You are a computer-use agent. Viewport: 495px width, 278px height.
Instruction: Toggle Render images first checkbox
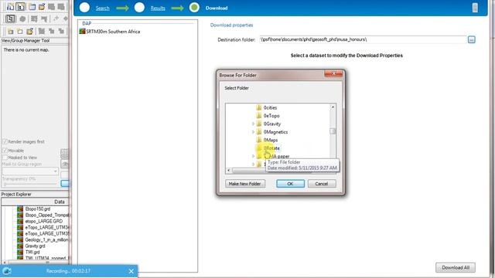5,142
